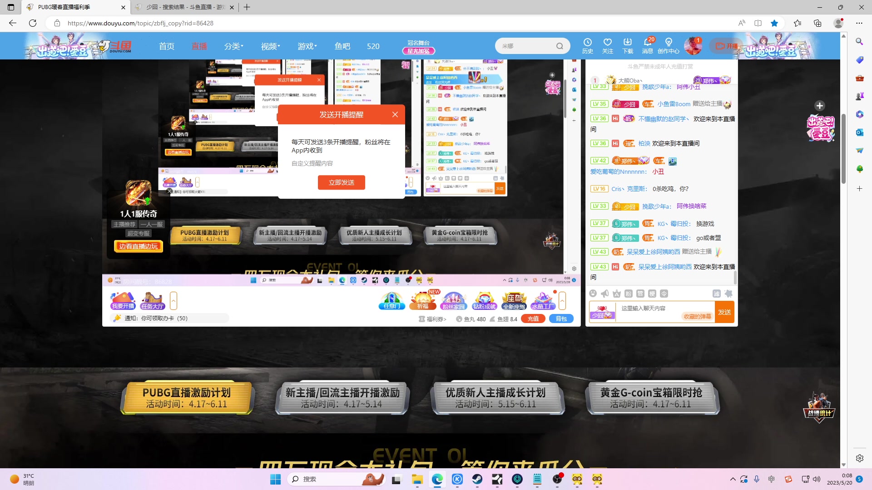This screenshot has height=490, width=872.
Task: Open the 粉丝家园 fan home panel
Action: [453, 300]
